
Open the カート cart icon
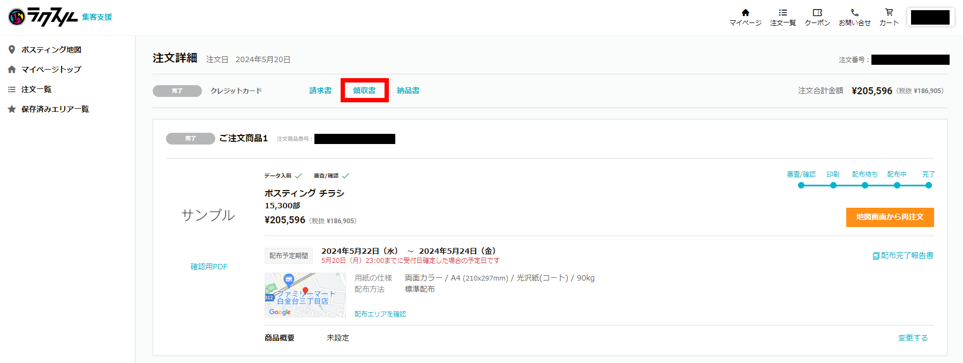889,17
